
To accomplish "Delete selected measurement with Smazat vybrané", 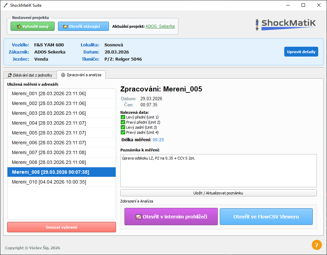I will click(61, 227).
